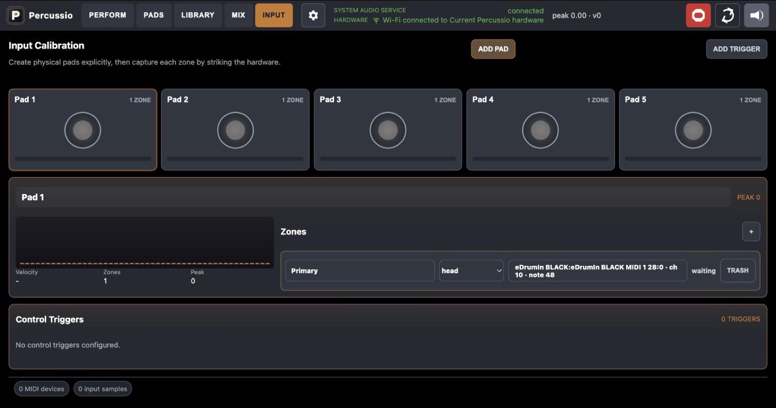This screenshot has width=776, height=408.
Task: Click the Pad 1 velocity graph
Action: 145,242
